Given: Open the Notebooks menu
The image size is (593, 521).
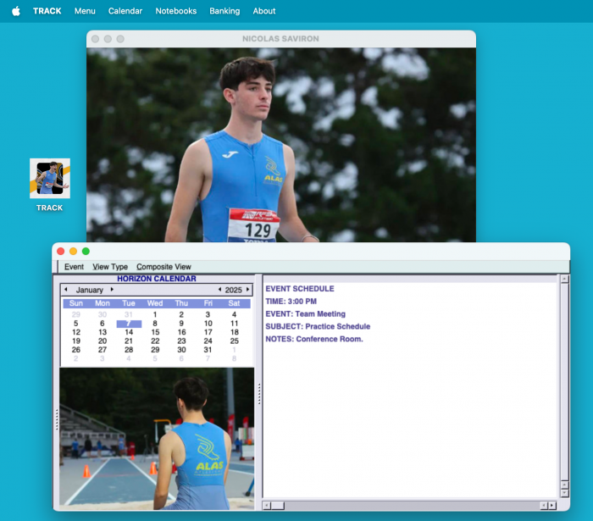Looking at the screenshot, I should click(175, 11).
